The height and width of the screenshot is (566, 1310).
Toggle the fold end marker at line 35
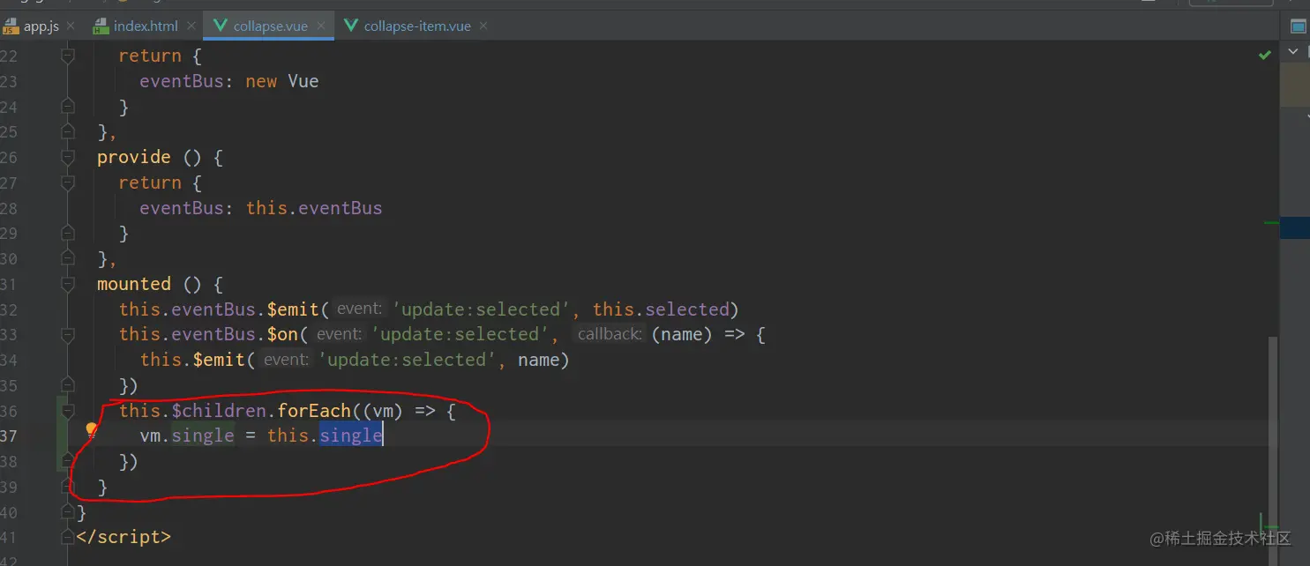point(67,386)
